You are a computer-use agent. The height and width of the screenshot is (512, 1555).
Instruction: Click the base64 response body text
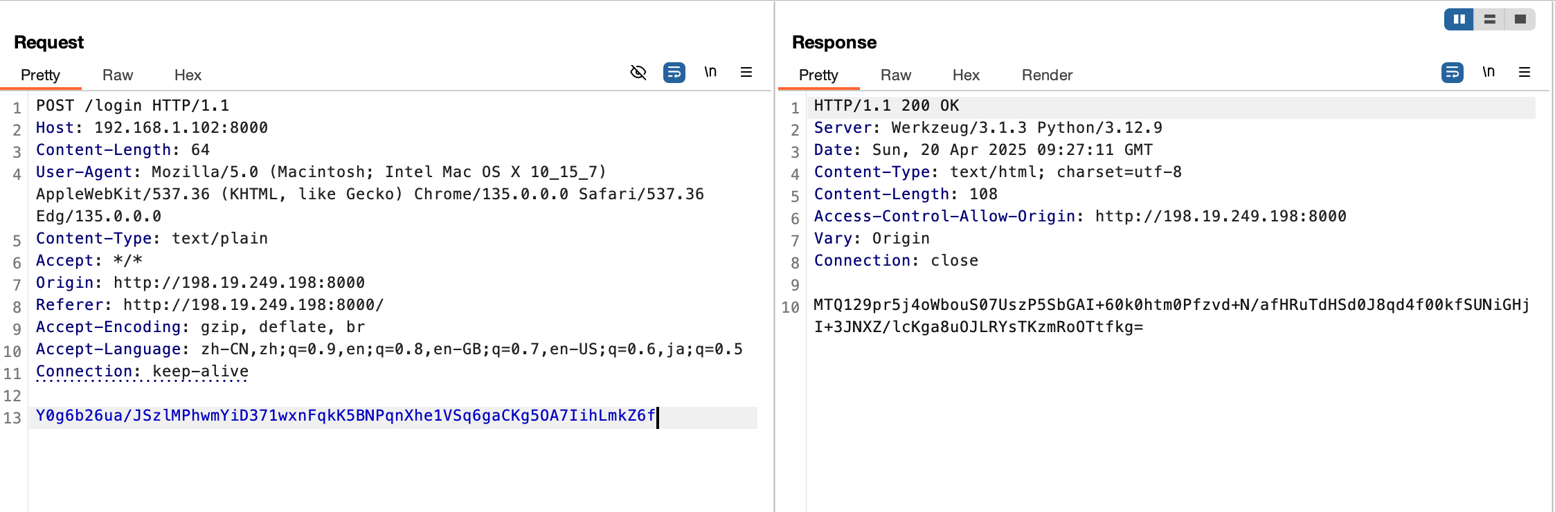[1171, 316]
